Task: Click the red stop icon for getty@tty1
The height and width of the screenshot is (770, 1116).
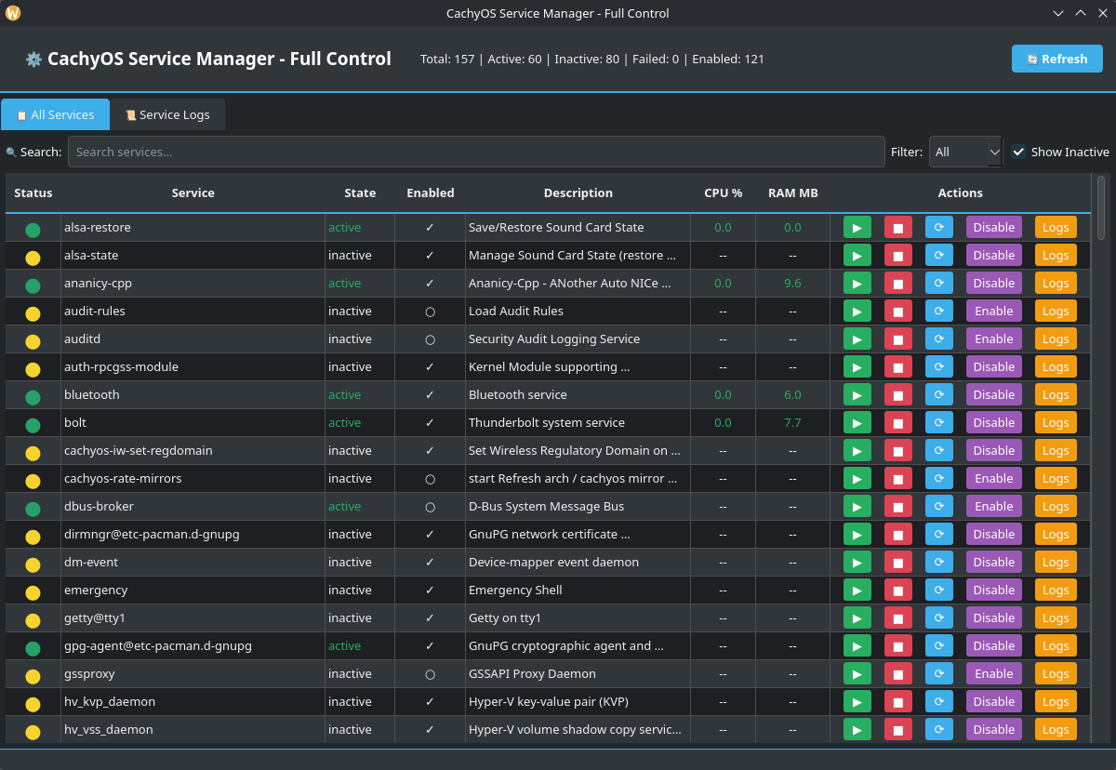Action: click(x=897, y=617)
